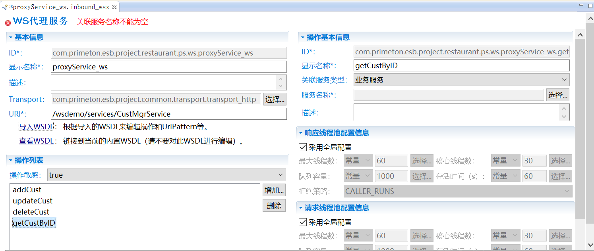Viewport: 594px width, 251px height.
Task: Uncheck 采用全局配置 under 请求线程池配置信息
Action: 303,222
